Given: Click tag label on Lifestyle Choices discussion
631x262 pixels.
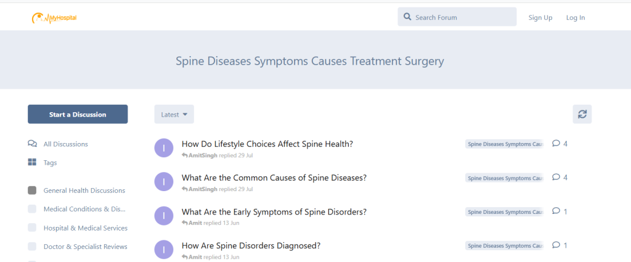Looking at the screenshot, I should 505,144.
